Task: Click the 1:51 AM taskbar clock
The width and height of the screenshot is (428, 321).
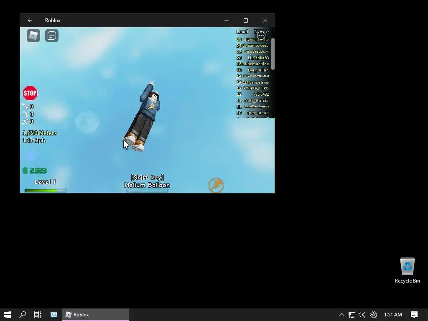Action: [393, 314]
